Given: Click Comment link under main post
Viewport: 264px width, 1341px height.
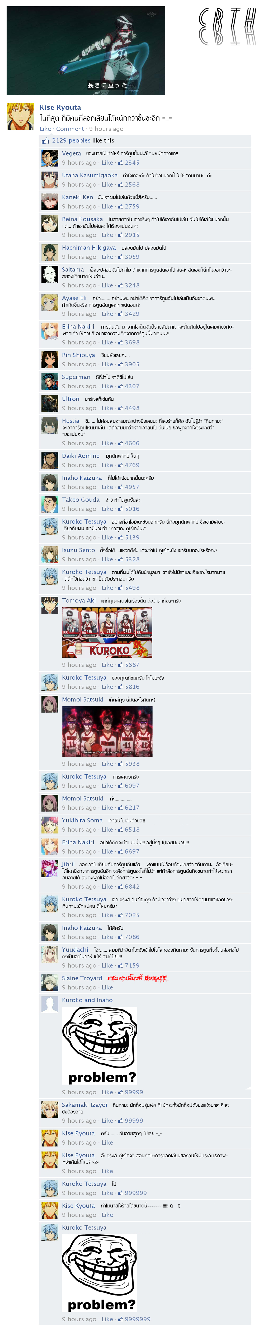Looking at the screenshot, I should pyautogui.click(x=70, y=129).
